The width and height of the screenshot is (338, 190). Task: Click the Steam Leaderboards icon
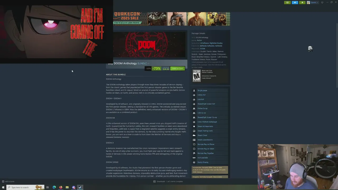194,140
